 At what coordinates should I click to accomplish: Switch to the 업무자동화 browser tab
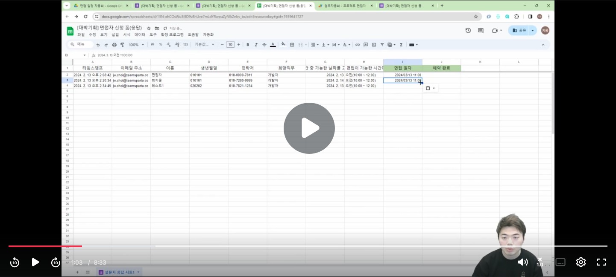pyautogui.click(x=346, y=6)
